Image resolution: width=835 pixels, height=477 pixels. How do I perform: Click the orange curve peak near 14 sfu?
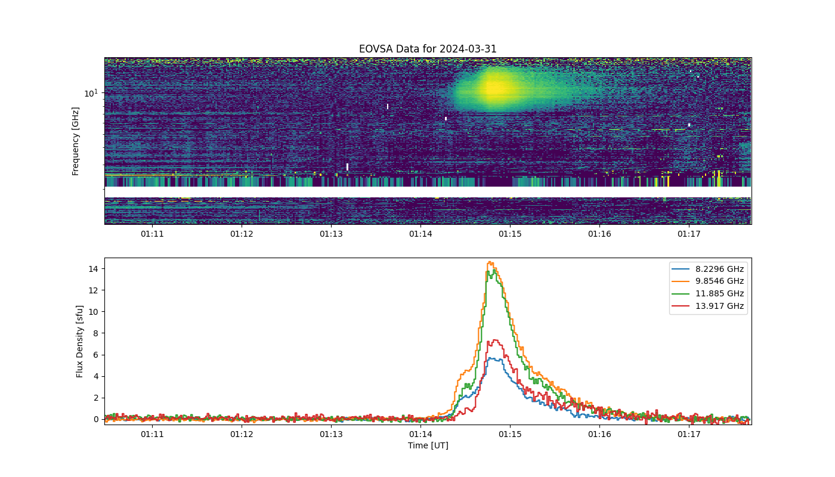pyautogui.click(x=490, y=262)
